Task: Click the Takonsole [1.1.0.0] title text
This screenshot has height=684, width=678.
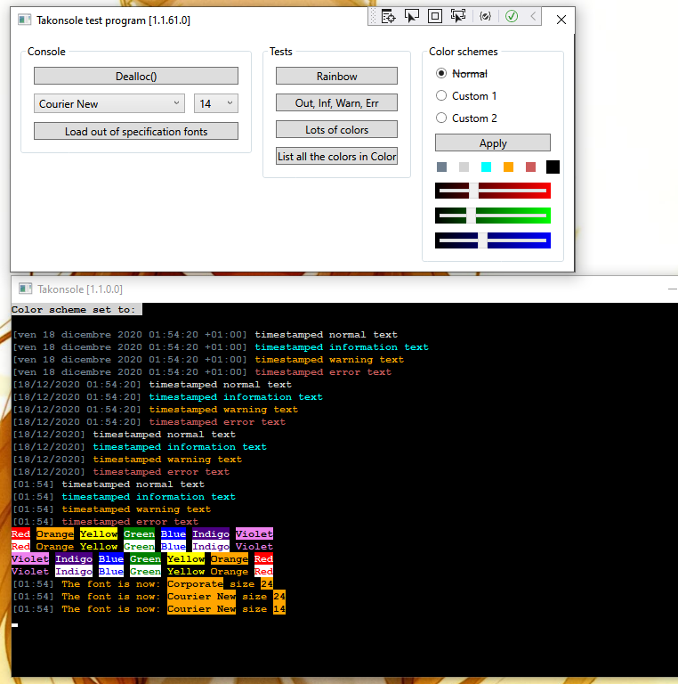Action: pyautogui.click(x=80, y=289)
